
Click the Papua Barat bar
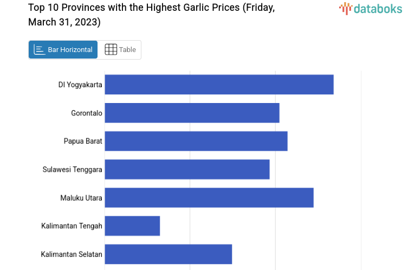(x=196, y=141)
